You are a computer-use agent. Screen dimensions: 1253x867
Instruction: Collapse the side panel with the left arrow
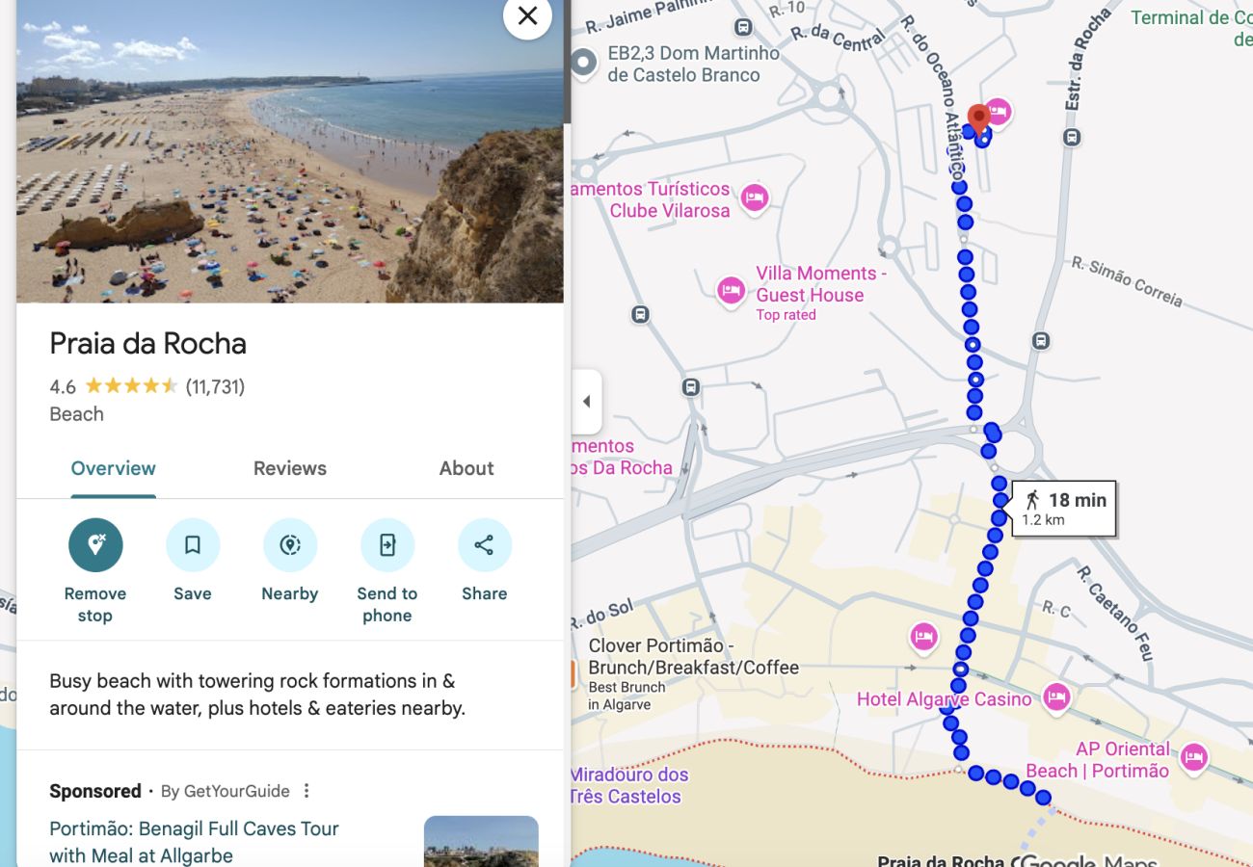(587, 402)
